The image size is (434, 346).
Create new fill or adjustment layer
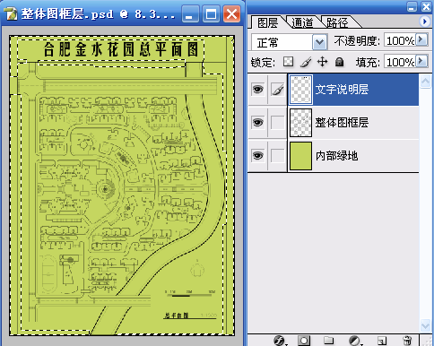355,341
